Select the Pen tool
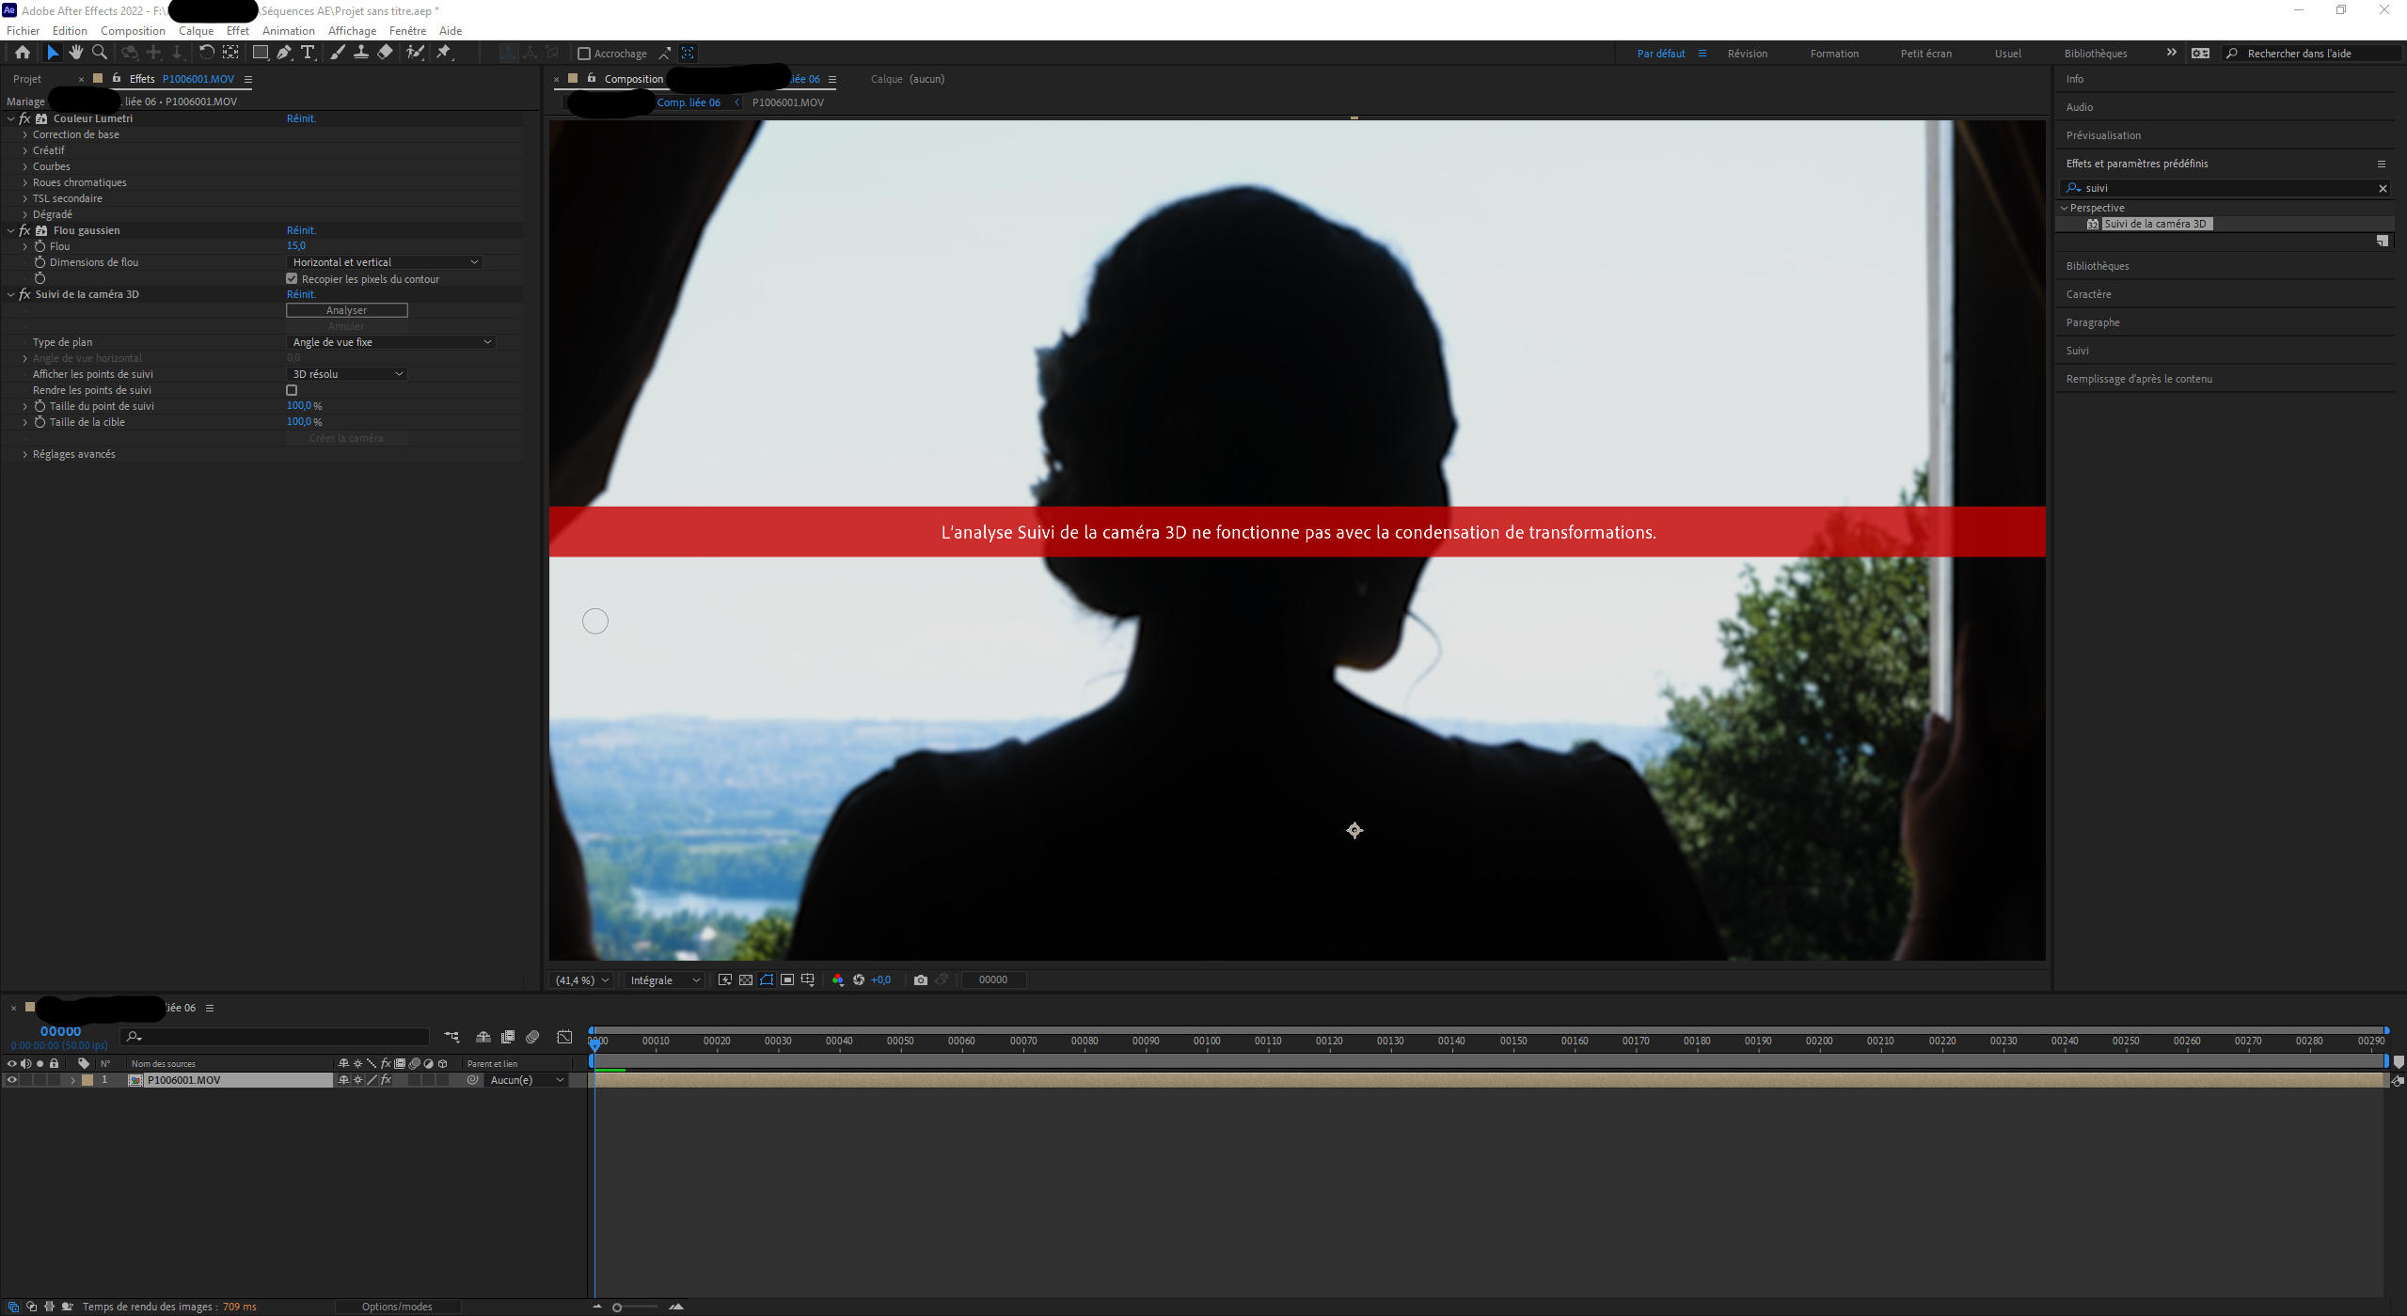The image size is (2407, 1316). point(283,53)
